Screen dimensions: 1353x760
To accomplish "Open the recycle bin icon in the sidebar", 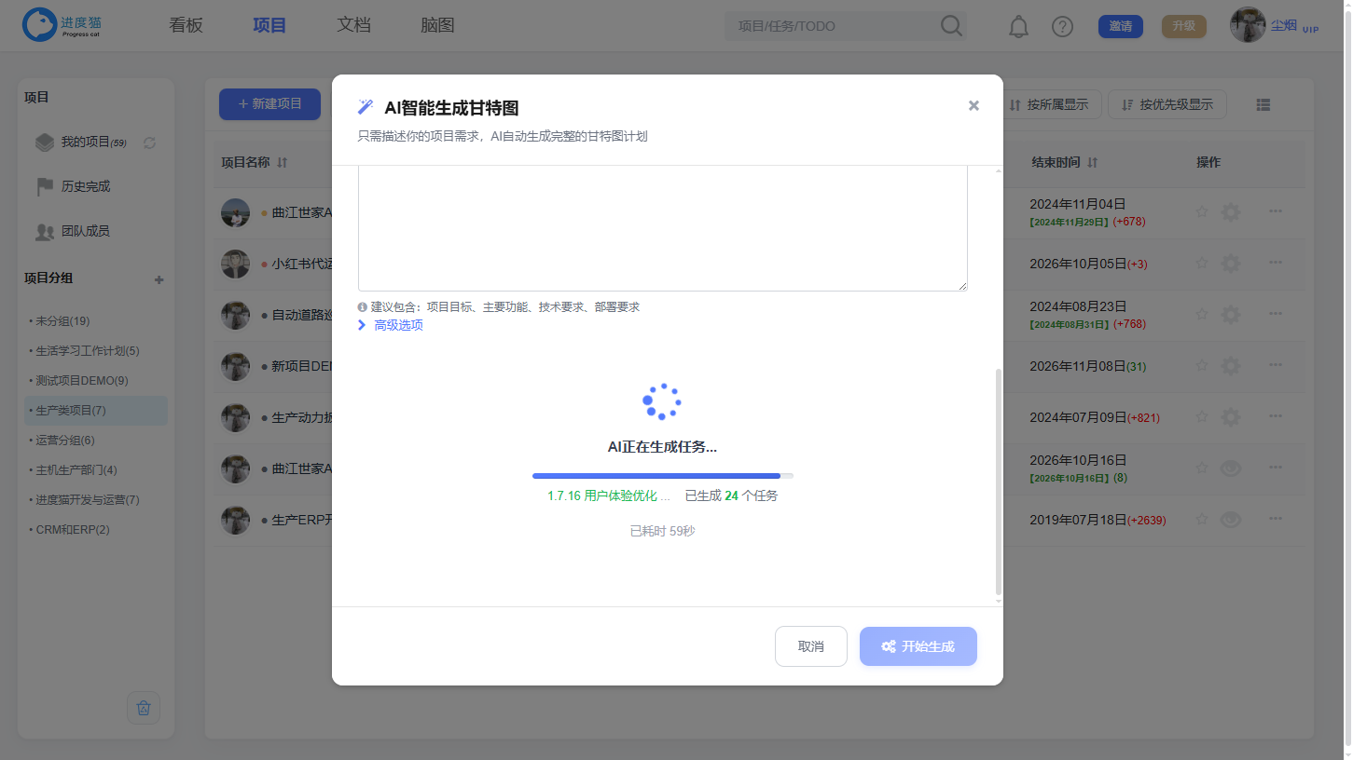I will tap(144, 708).
